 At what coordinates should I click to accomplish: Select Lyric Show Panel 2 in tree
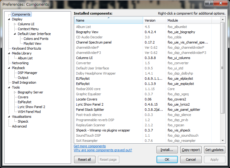(31, 107)
